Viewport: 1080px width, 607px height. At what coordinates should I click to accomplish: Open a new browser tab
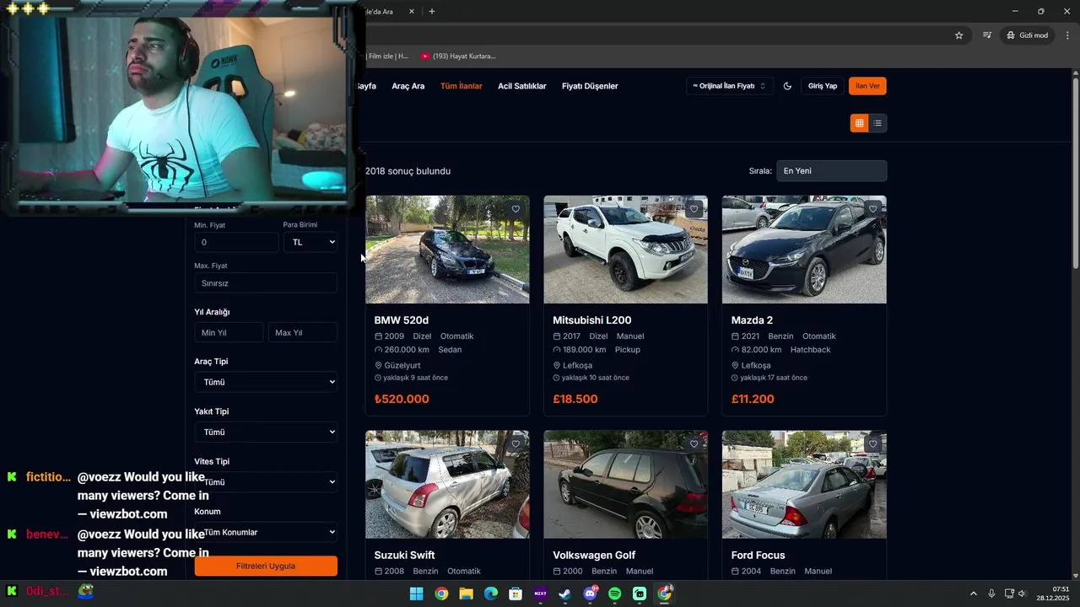click(x=432, y=11)
